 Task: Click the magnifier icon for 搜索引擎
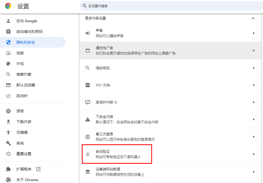(x=8, y=74)
